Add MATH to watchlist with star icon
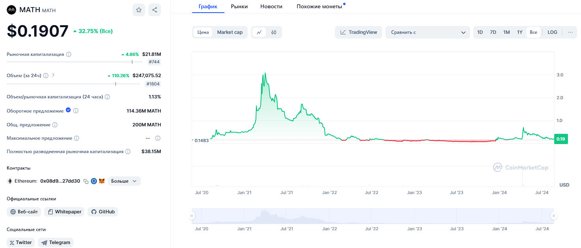Screen dimensions: 581x248 (x=139, y=10)
